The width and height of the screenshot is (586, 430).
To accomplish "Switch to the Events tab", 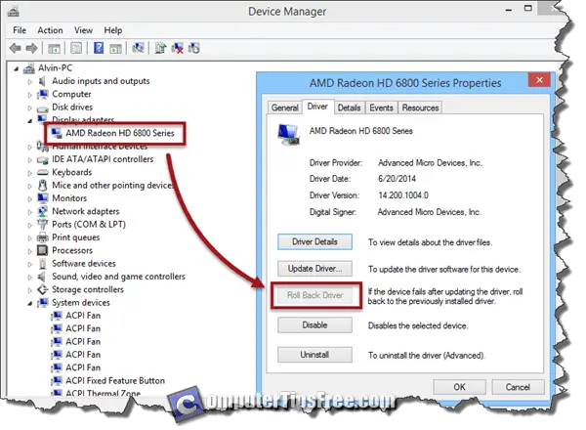I will click(x=381, y=107).
